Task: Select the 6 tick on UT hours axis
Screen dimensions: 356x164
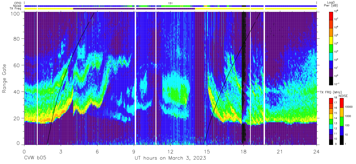Action: click(x=97, y=151)
